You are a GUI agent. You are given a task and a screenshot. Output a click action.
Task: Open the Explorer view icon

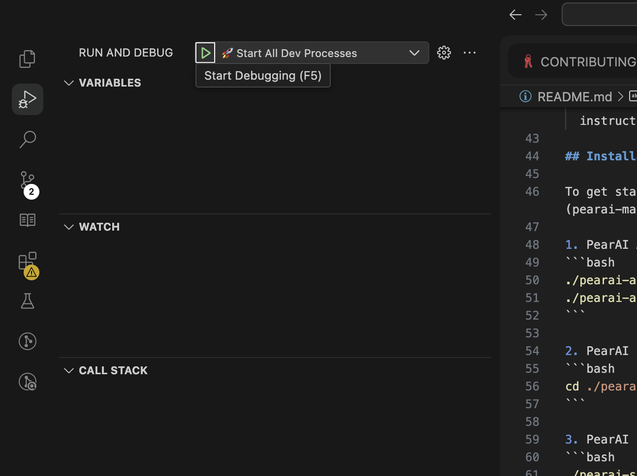[x=28, y=59]
